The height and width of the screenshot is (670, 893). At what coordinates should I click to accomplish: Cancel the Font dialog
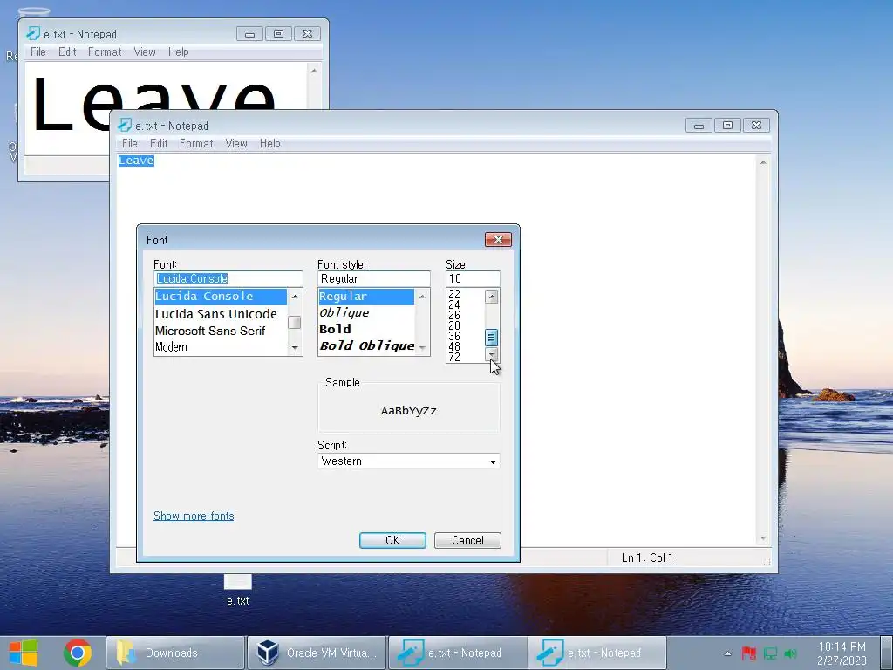tap(467, 540)
